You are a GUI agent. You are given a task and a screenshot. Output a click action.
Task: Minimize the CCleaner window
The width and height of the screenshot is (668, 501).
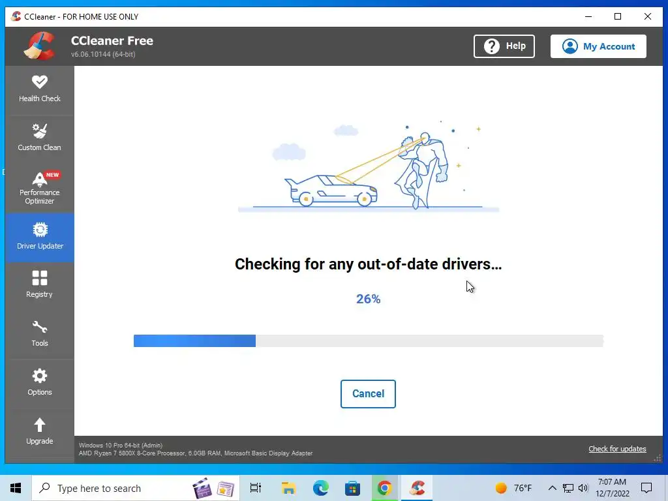tap(588, 16)
